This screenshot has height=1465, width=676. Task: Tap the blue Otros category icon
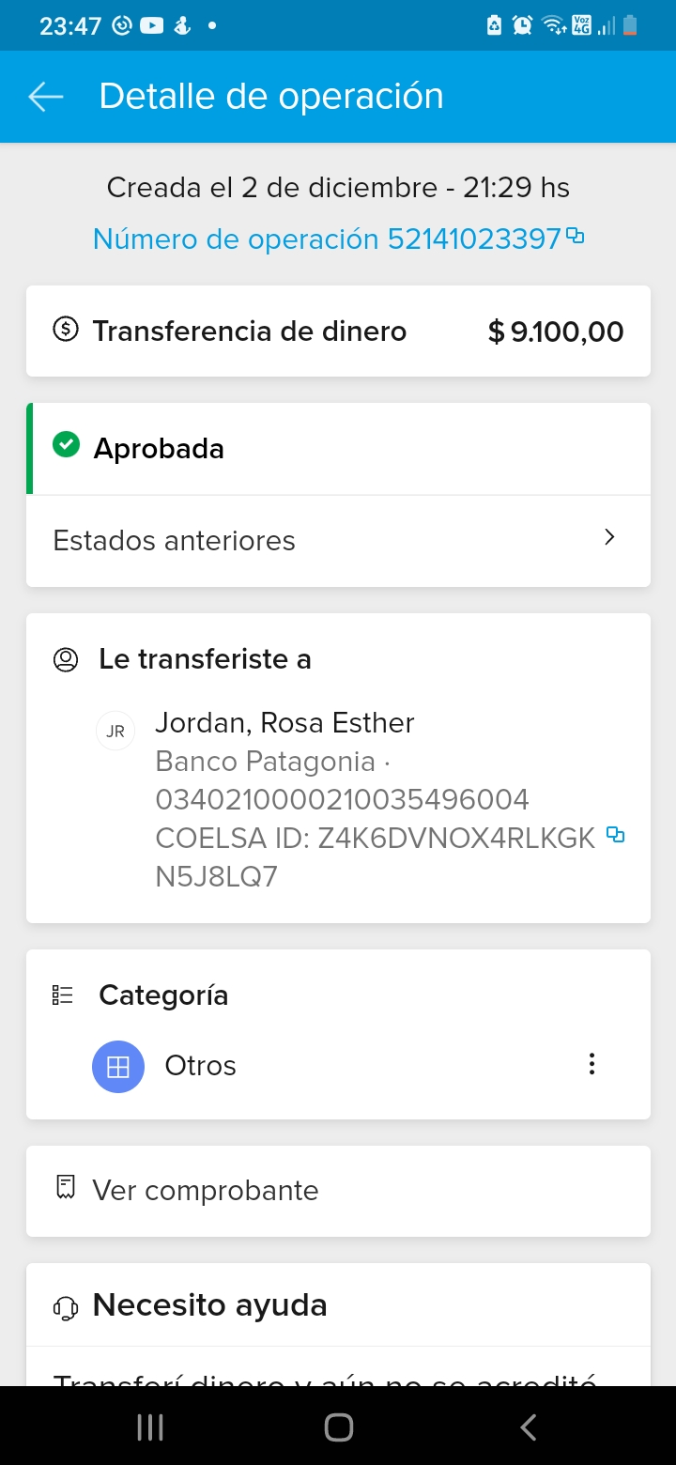coord(118,1067)
